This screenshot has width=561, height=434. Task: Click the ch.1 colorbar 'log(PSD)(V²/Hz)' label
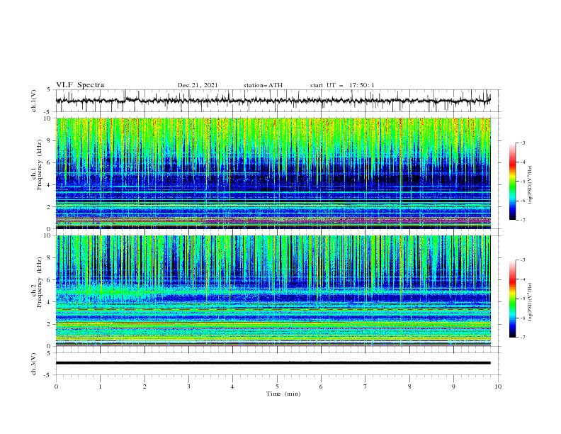[531, 185]
